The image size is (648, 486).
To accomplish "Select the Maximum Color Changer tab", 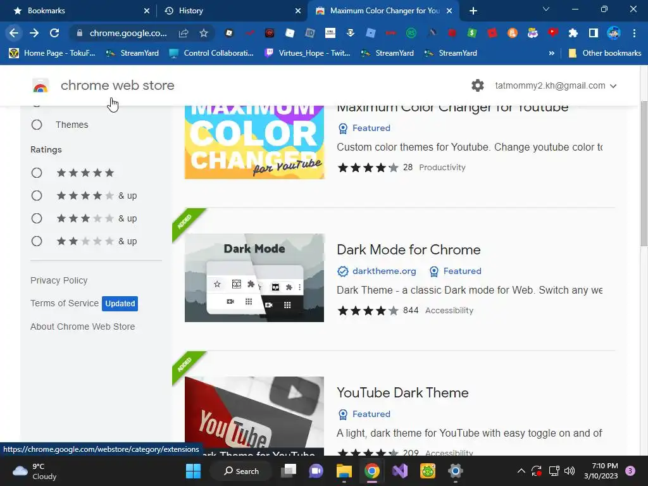I will (383, 11).
